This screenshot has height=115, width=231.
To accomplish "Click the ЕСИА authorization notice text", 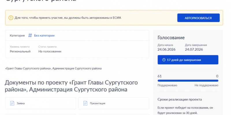I will (68, 18).
